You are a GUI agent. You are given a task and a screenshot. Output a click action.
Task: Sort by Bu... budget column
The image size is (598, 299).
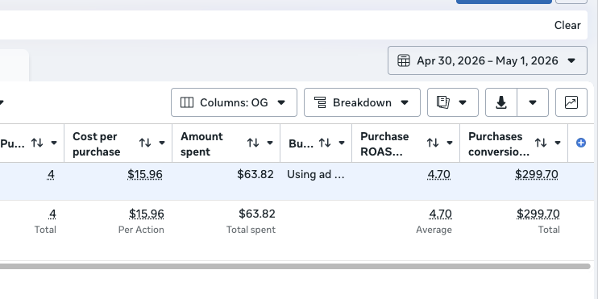325,143
